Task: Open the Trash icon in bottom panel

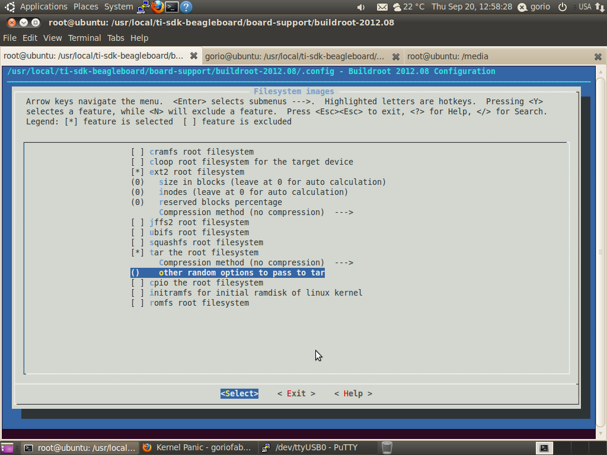Action: coord(386,448)
